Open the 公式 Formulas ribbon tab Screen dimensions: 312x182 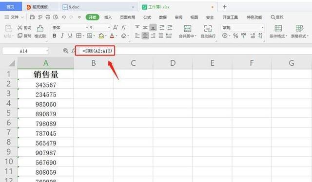click(x=147, y=18)
